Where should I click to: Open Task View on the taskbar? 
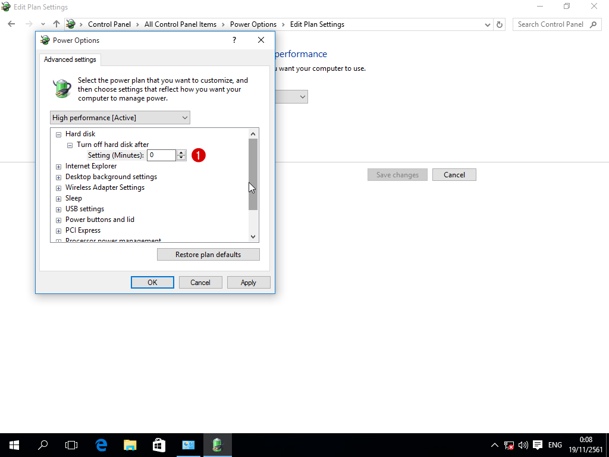coord(71,445)
